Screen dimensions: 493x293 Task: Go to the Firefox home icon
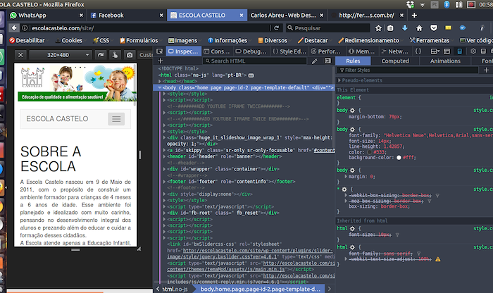419,28
